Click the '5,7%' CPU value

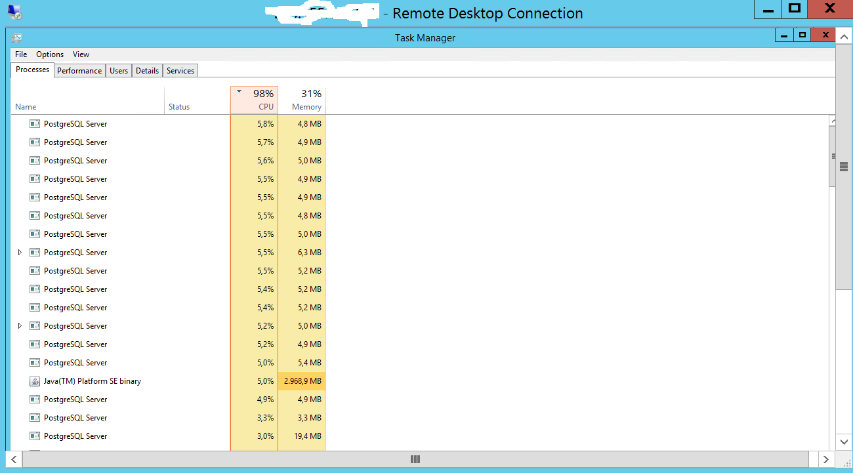click(x=265, y=142)
